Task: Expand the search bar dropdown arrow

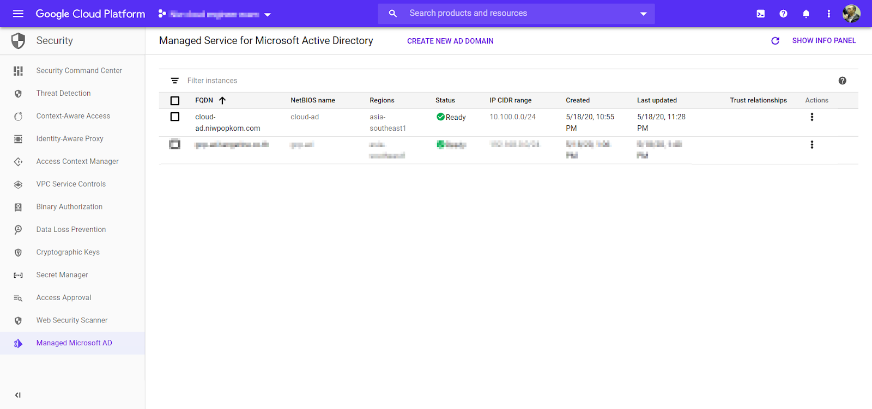Action: pos(643,14)
